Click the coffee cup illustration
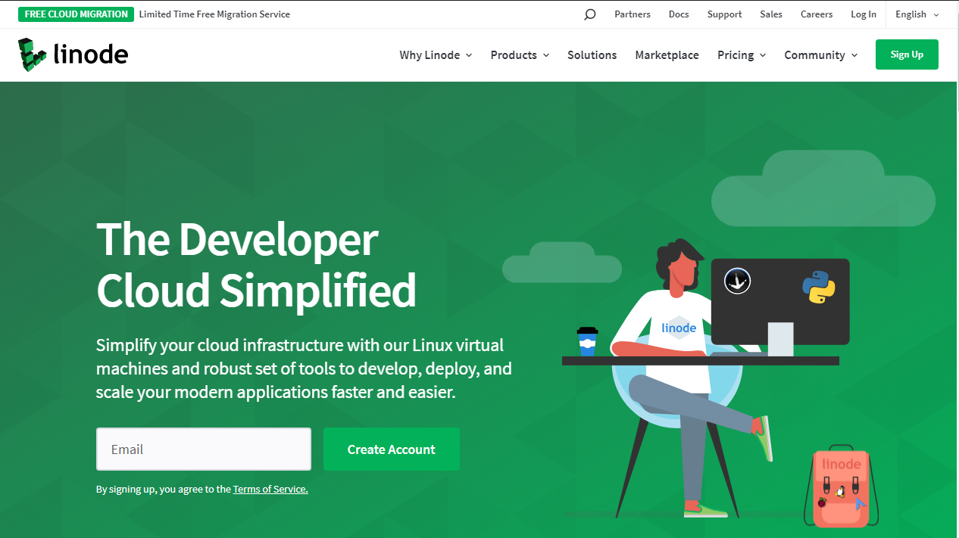 click(x=587, y=341)
